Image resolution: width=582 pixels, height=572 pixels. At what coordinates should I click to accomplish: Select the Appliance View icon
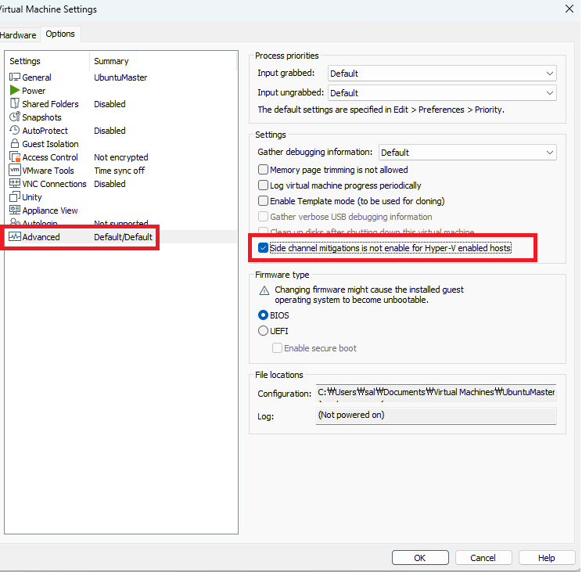pos(15,210)
